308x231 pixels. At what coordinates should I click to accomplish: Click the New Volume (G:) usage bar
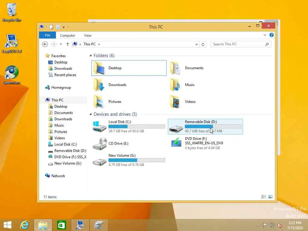coord(137,160)
